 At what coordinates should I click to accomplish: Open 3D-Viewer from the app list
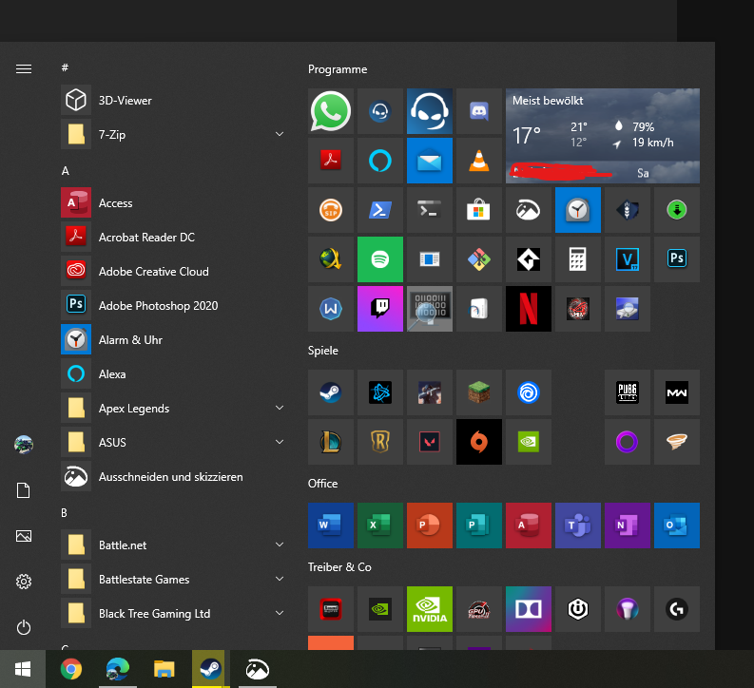tap(174, 100)
